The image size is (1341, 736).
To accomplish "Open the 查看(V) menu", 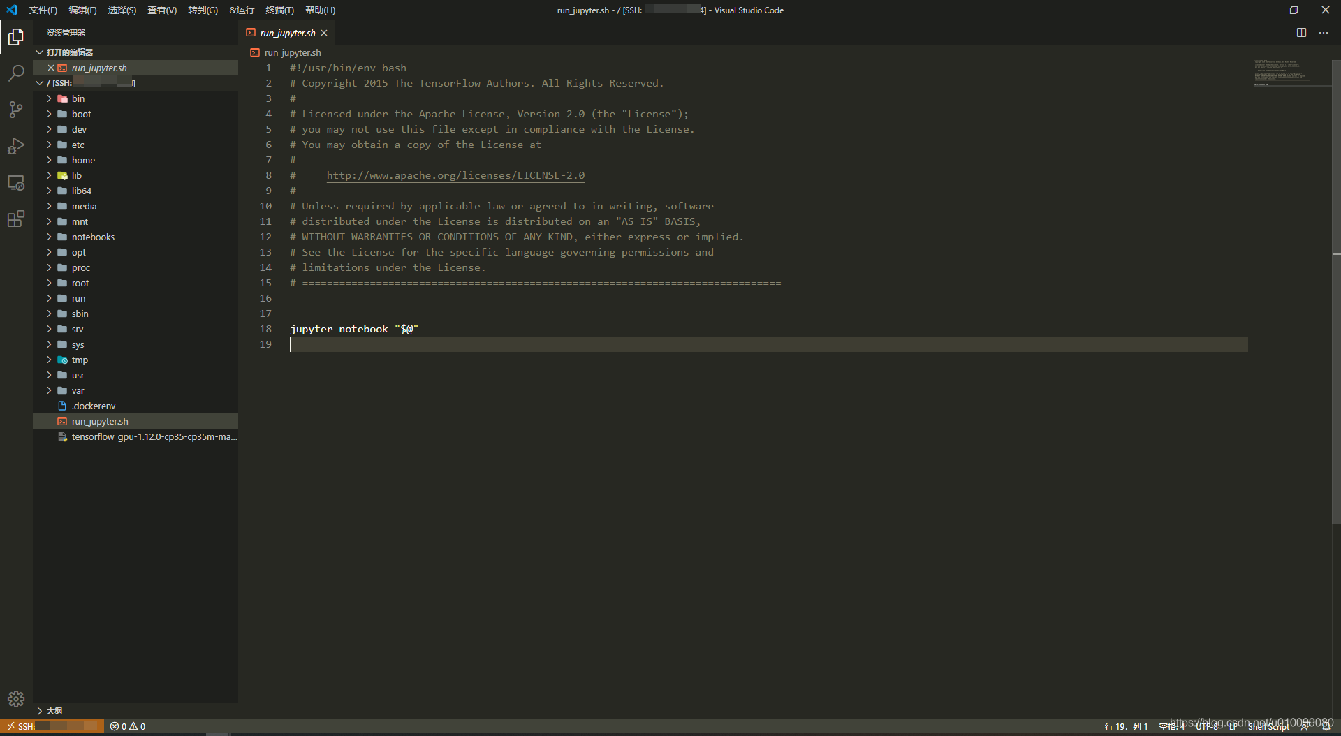I will [162, 10].
